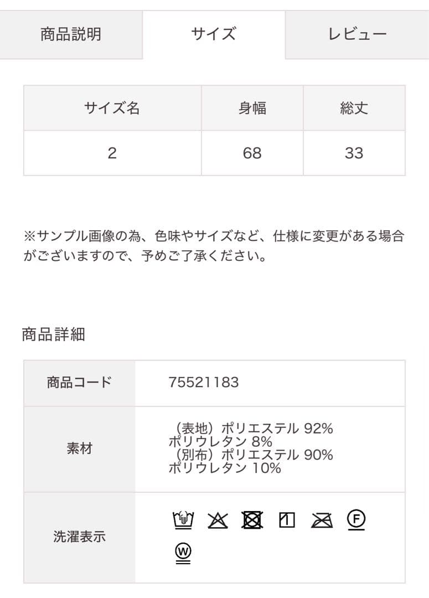429x598 pixels.
Task: Click the do-not-tumble-dry square symbol
Action: [x=252, y=519]
